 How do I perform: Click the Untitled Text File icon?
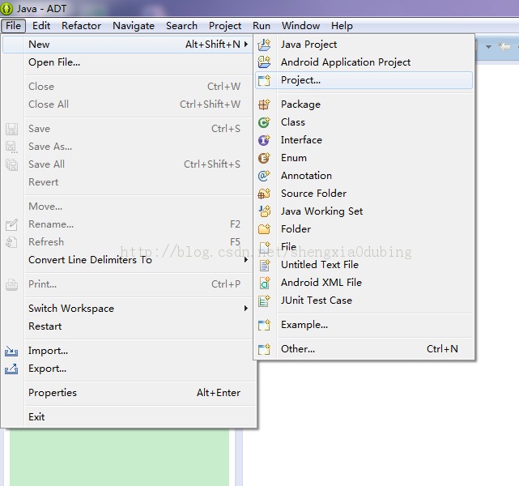[264, 265]
